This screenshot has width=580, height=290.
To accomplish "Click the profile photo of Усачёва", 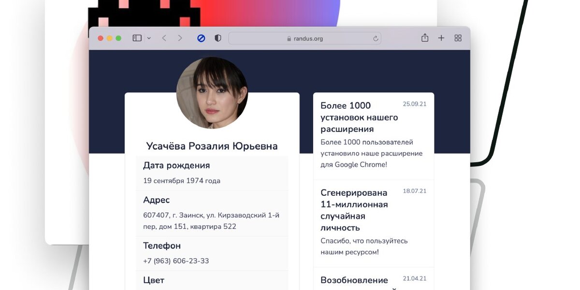I will [212, 93].
